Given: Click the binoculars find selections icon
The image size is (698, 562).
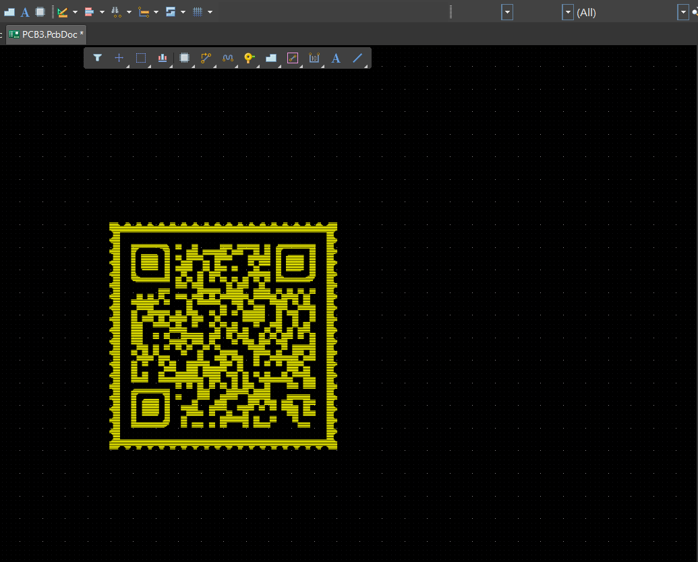Looking at the screenshot, I should (x=116, y=12).
